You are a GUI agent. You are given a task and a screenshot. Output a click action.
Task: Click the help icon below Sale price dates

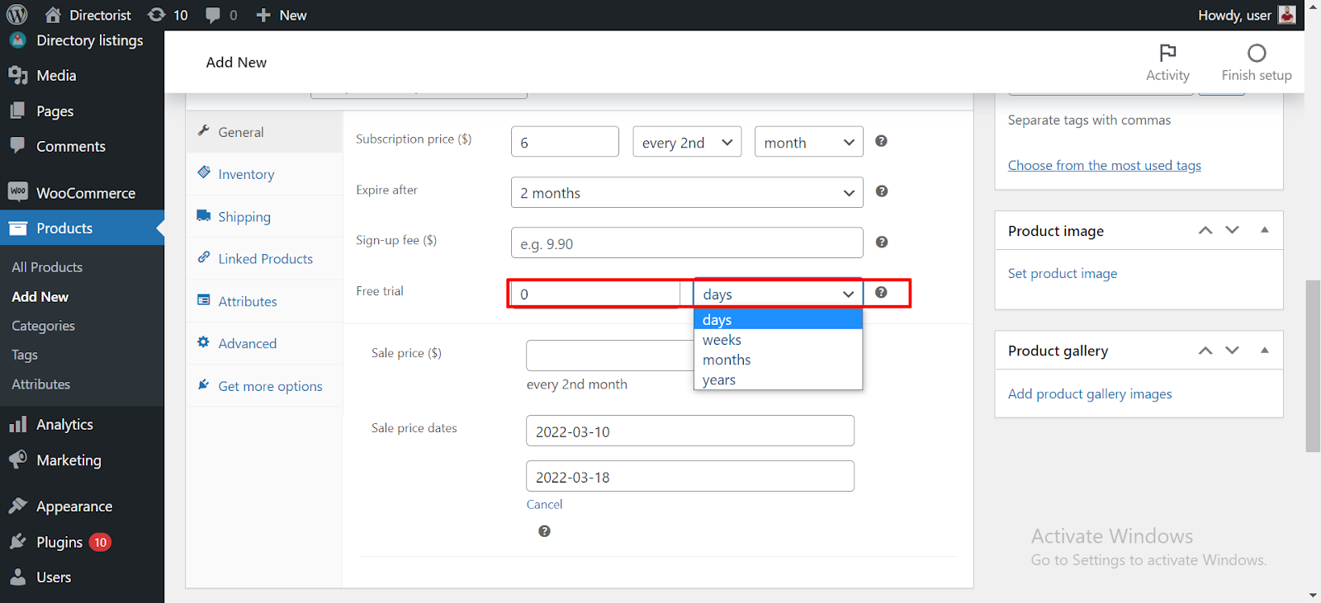pos(544,531)
